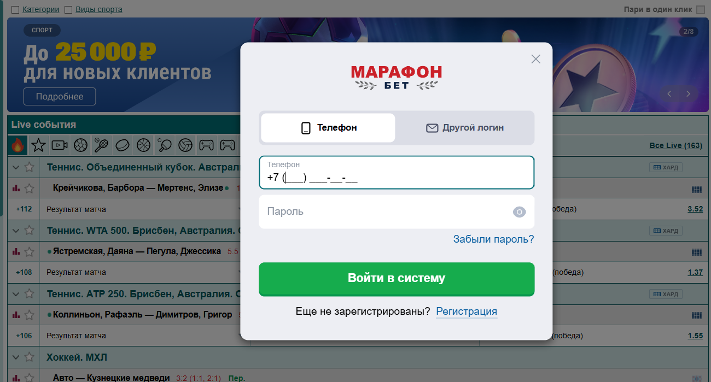Open match statistics for Крейчикова — Мертенс
This screenshot has height=382, width=711.
coord(15,189)
